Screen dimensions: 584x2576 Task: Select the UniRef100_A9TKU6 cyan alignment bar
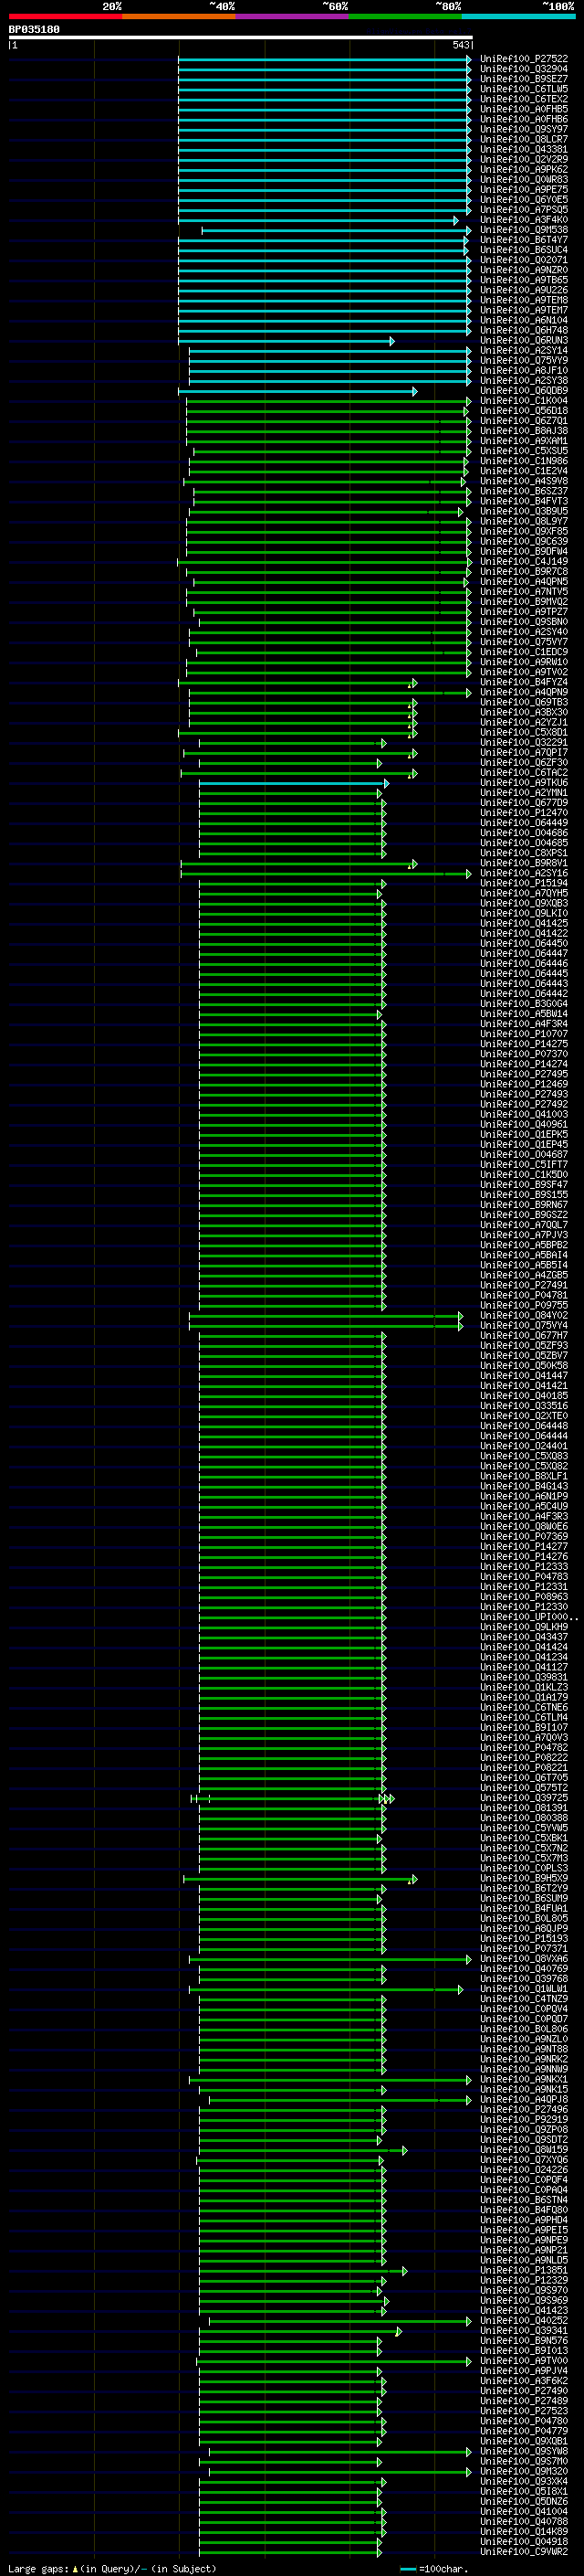(294, 783)
